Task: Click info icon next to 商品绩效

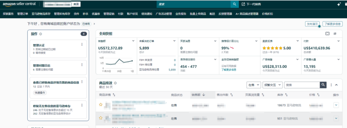Action: [x=115, y=83]
